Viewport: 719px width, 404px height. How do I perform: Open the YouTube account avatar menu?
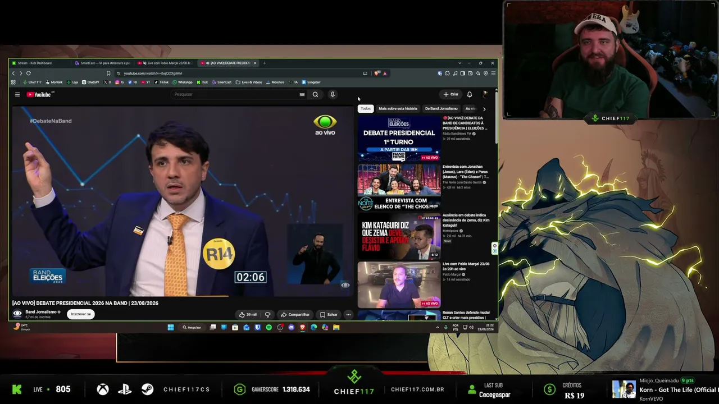[485, 94]
